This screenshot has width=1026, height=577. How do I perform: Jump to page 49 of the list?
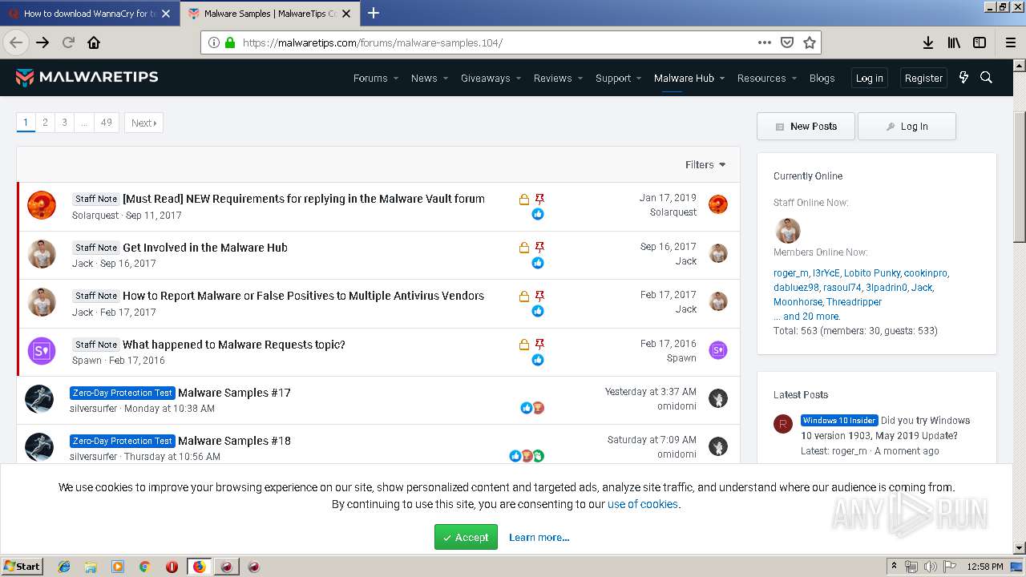coord(107,123)
